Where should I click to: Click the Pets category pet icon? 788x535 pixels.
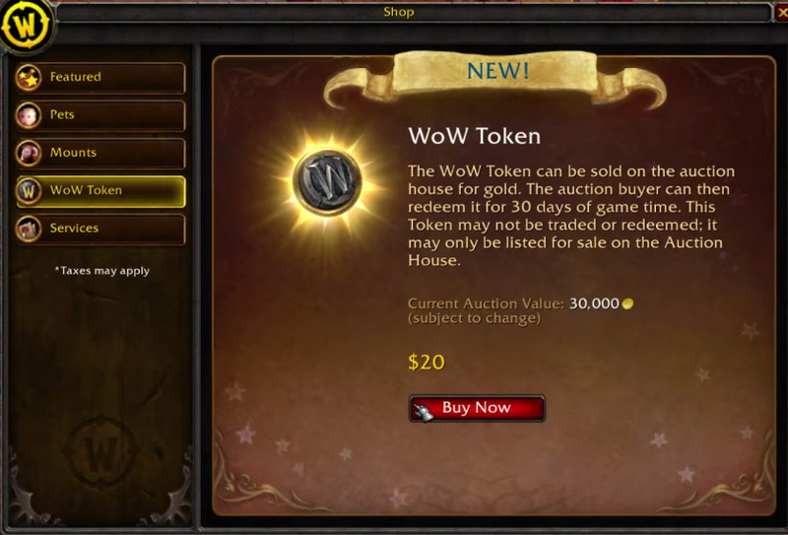[29, 115]
